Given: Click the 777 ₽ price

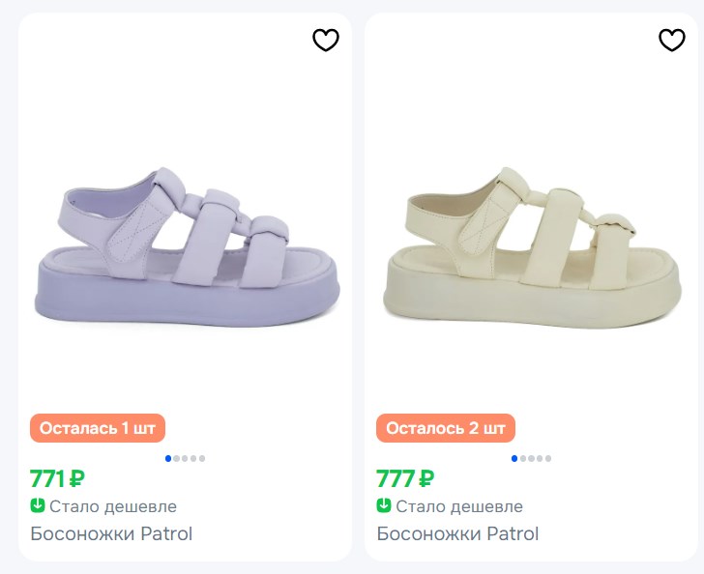Looking at the screenshot, I should click(x=404, y=478).
